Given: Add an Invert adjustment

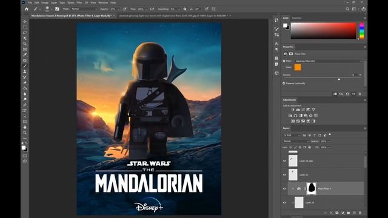Looking at the screenshot, I should pos(293,121).
